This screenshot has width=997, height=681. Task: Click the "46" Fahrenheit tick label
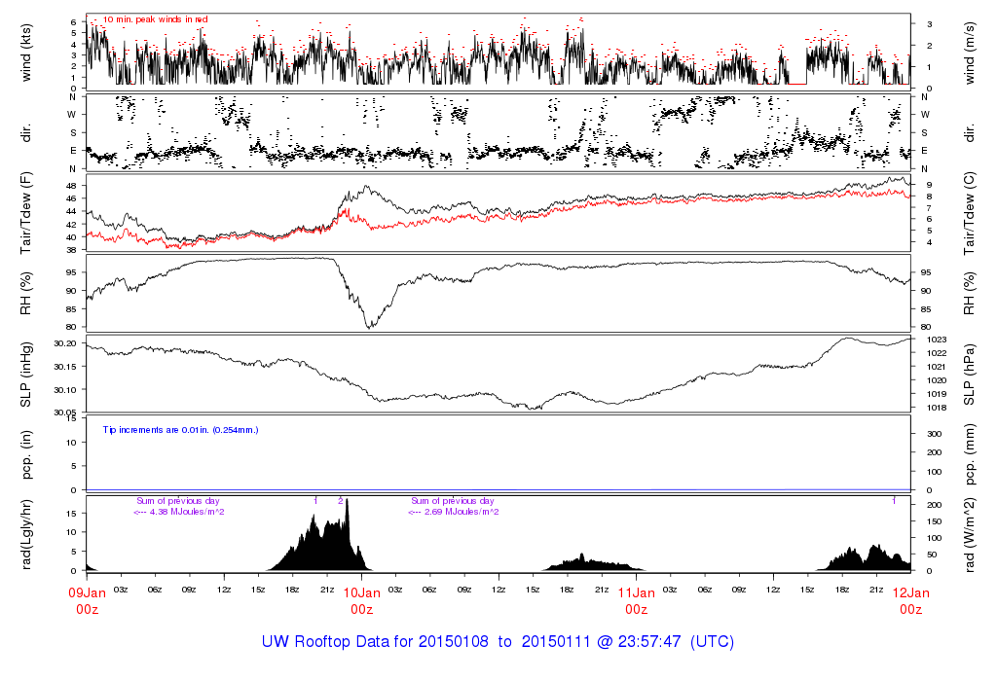point(71,198)
